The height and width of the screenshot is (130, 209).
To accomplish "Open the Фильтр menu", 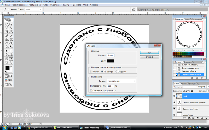I will 66,5.
